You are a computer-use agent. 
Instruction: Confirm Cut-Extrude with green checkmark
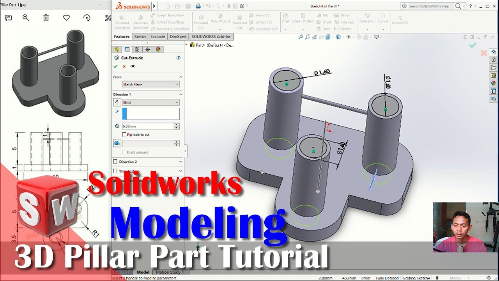115,66
